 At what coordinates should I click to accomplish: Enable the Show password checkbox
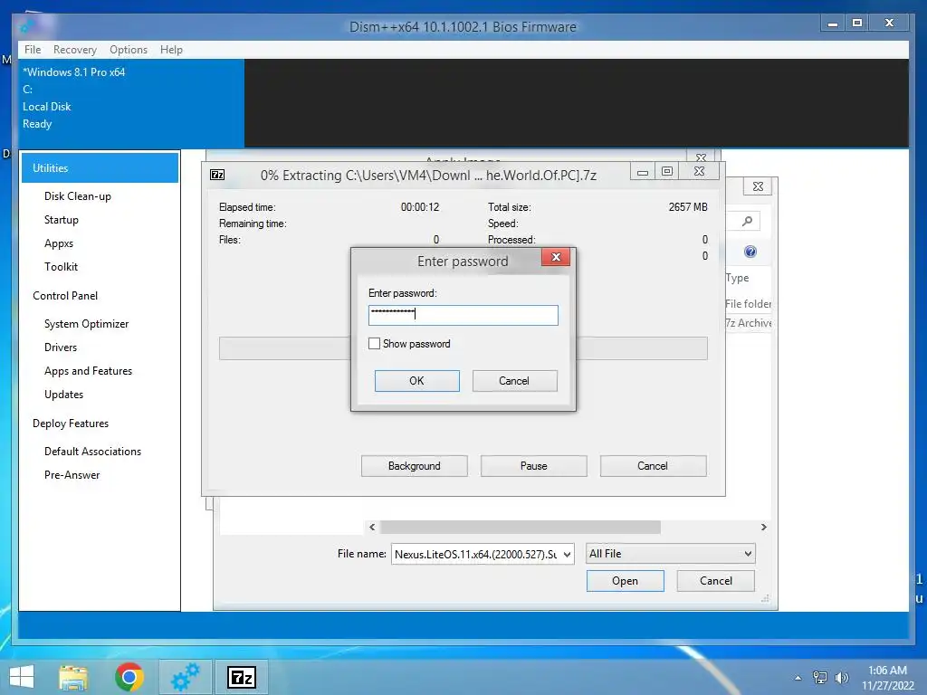point(374,343)
